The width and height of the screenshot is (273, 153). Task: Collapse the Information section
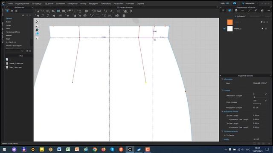pyautogui.click(x=222, y=79)
